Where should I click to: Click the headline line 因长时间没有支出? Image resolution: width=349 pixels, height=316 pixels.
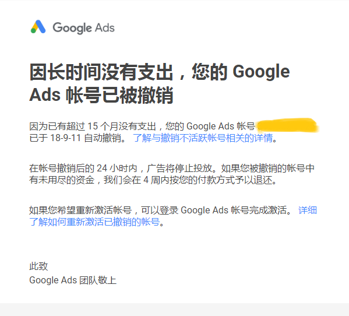(x=101, y=72)
